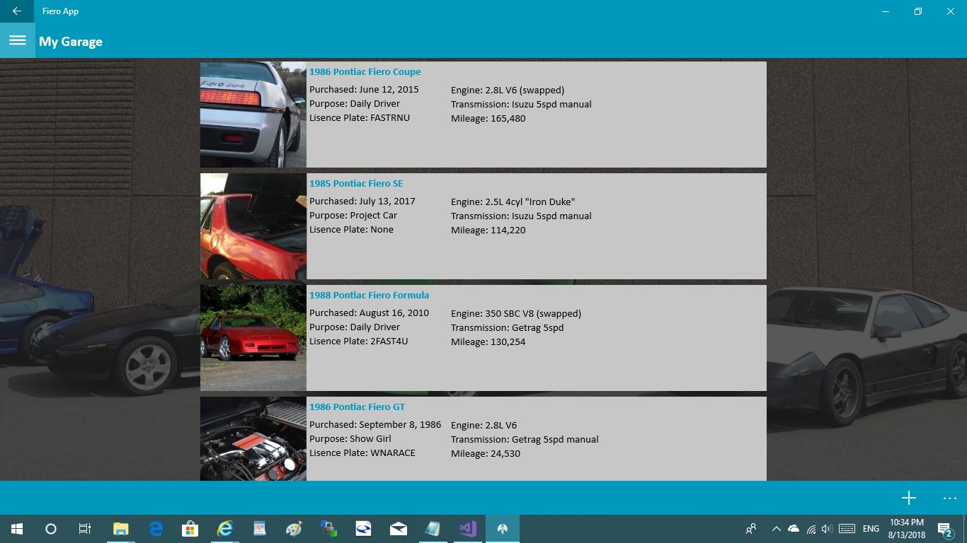Click the Cortana search circle

[51, 528]
